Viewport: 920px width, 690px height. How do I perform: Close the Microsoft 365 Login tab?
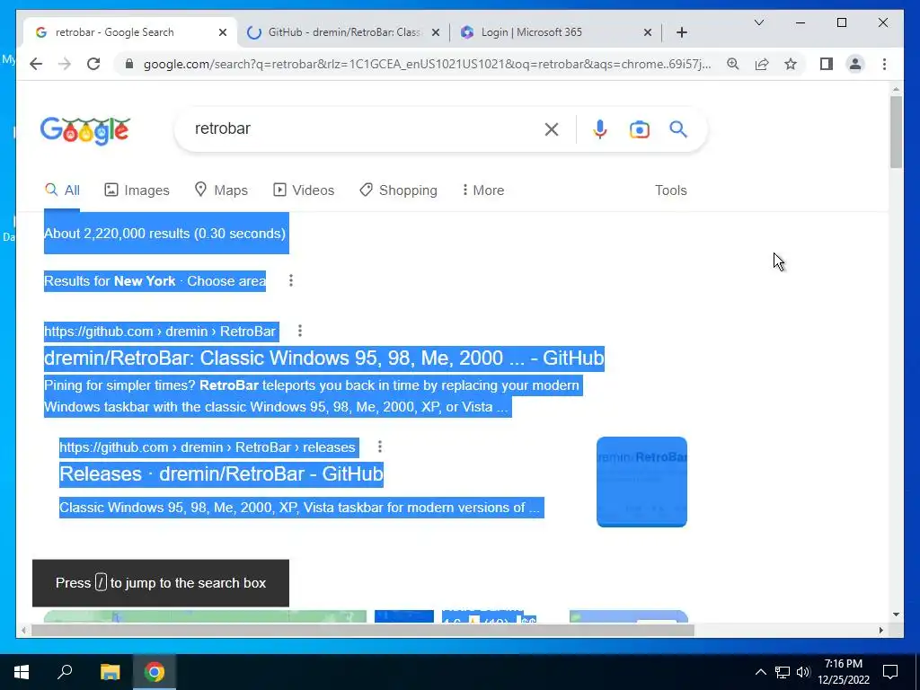tap(647, 32)
